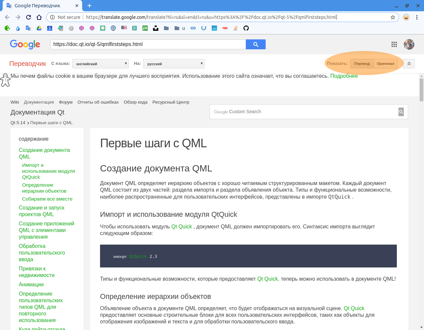Image resolution: width=424 pixels, height=330 pixels.
Task: Open Определение иерархии объектов sidebar link
Action: (x=44, y=188)
